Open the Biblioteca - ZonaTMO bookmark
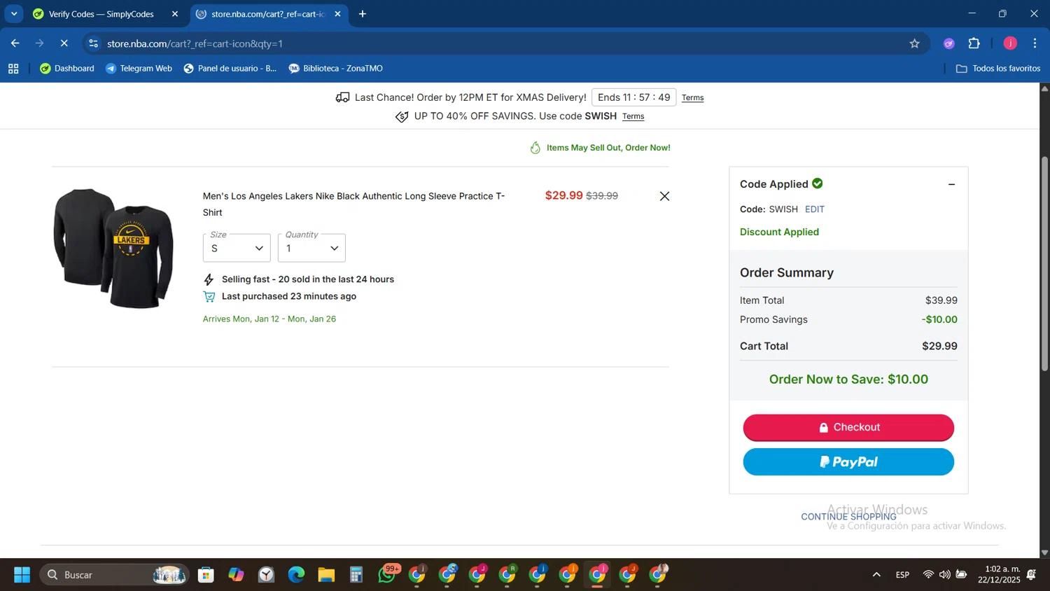 (336, 69)
